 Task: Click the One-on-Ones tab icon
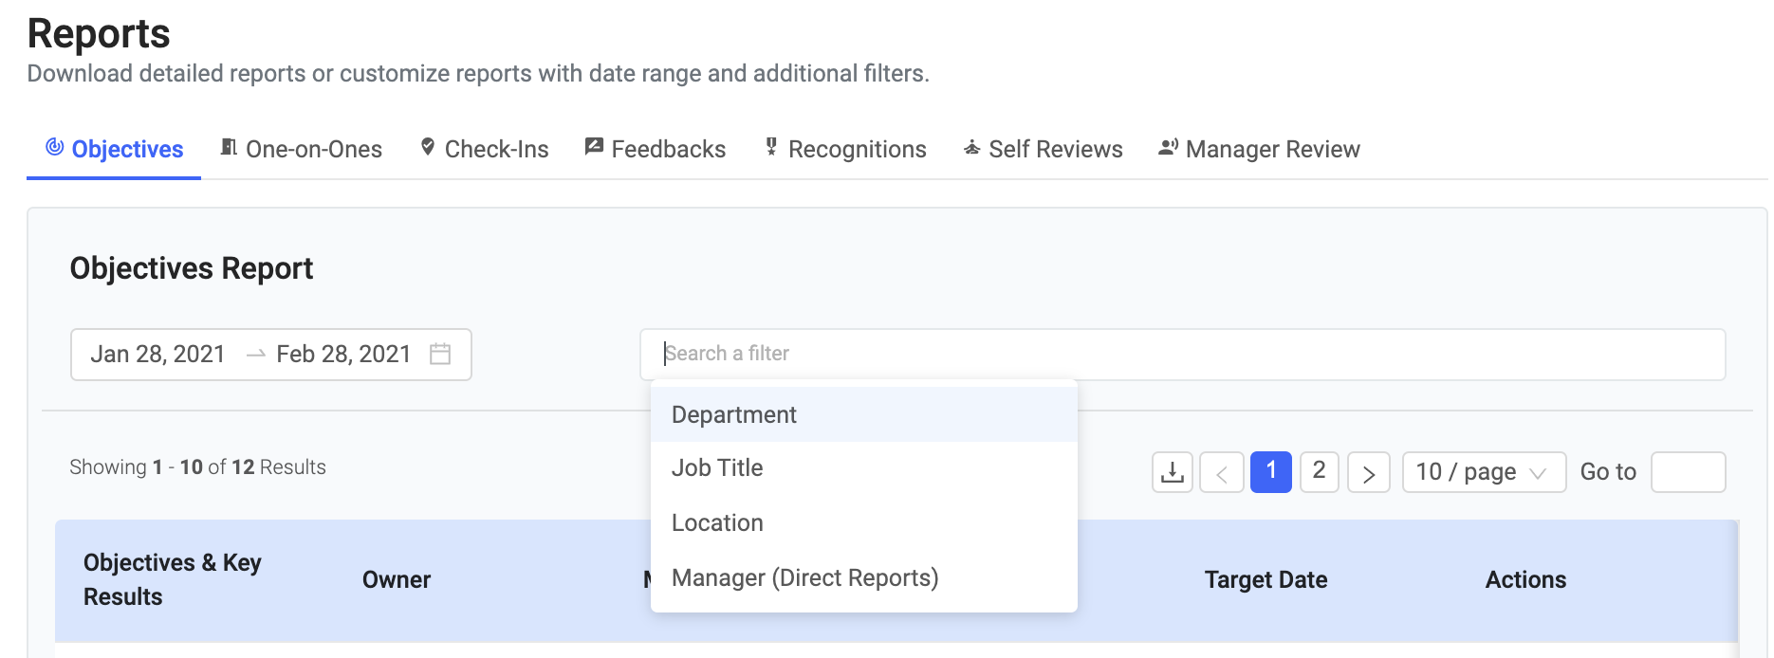(229, 147)
